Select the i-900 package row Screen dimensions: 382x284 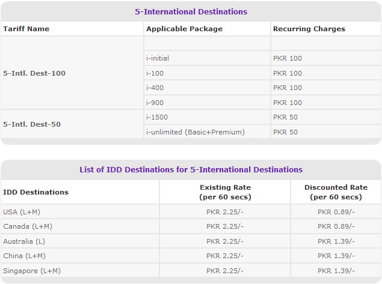click(x=262, y=102)
